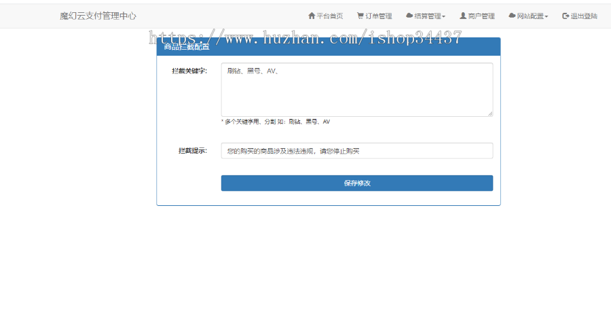Expand the 网站配置 dropdown caret
Viewport: 611px width, 320px height.
pyautogui.click(x=547, y=16)
